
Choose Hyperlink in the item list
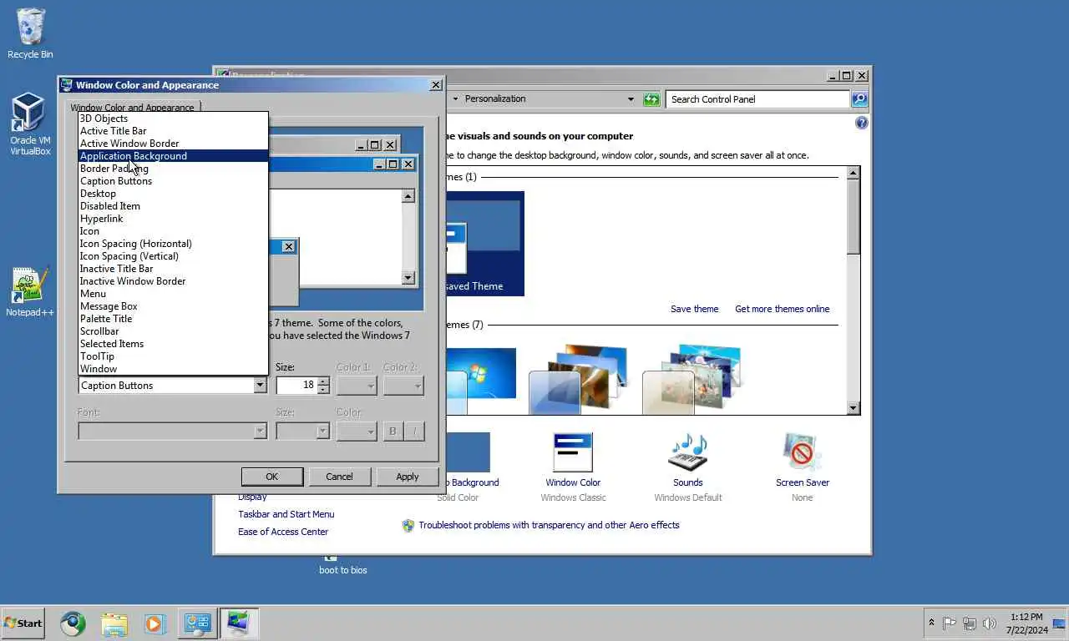pyautogui.click(x=173, y=219)
